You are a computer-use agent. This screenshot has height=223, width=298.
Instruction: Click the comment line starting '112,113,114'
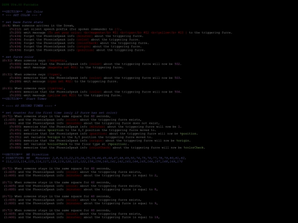tap(92, 161)
